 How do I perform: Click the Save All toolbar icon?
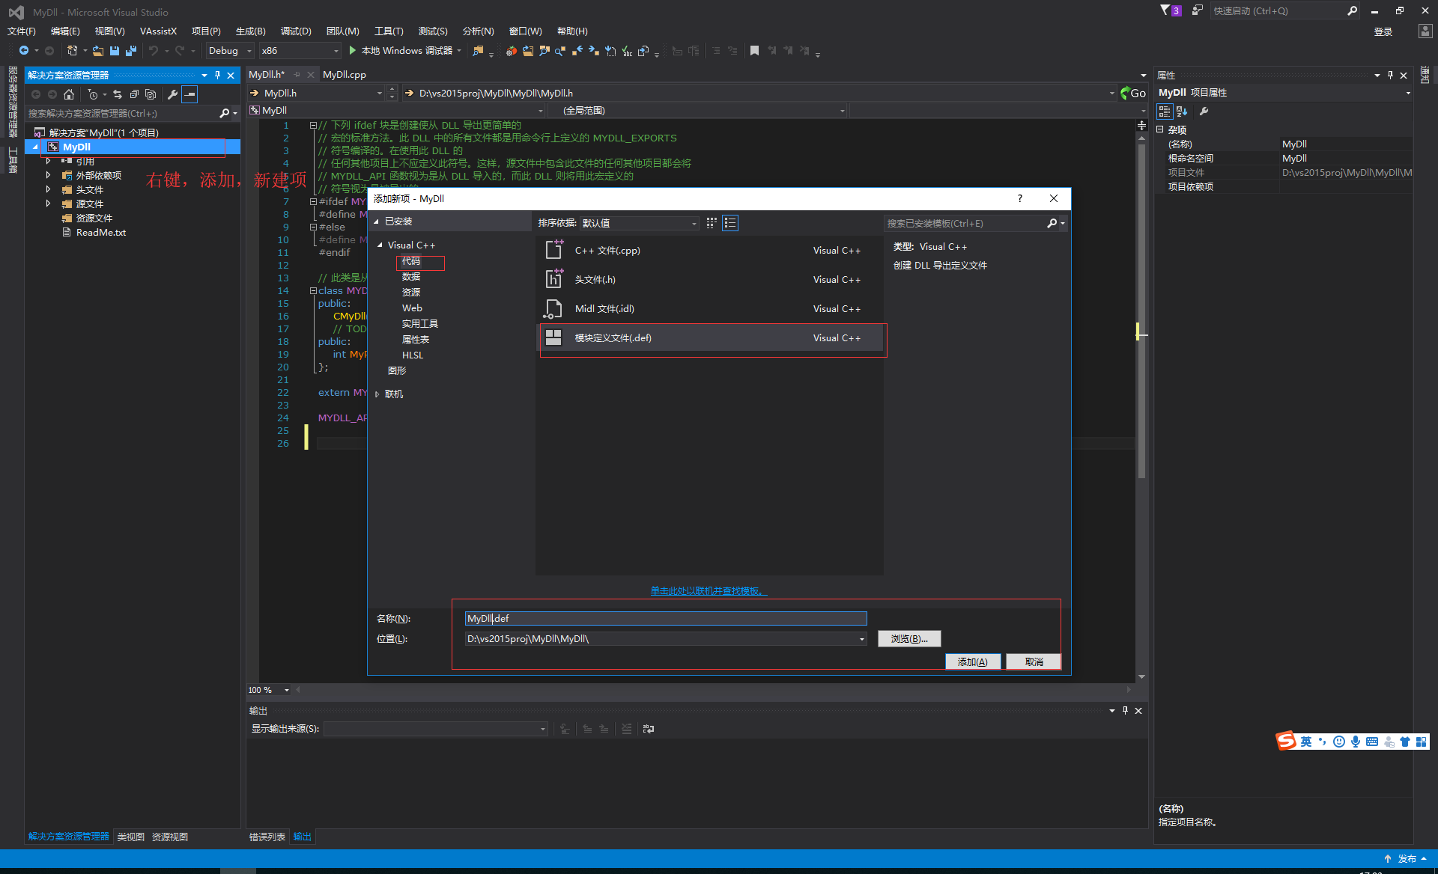coord(131,51)
